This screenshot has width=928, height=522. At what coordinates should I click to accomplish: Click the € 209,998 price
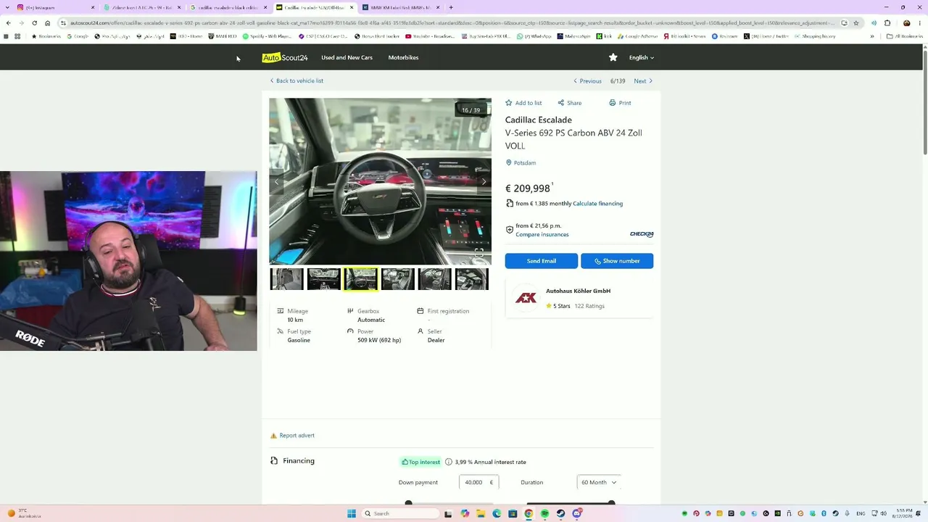tap(528, 188)
